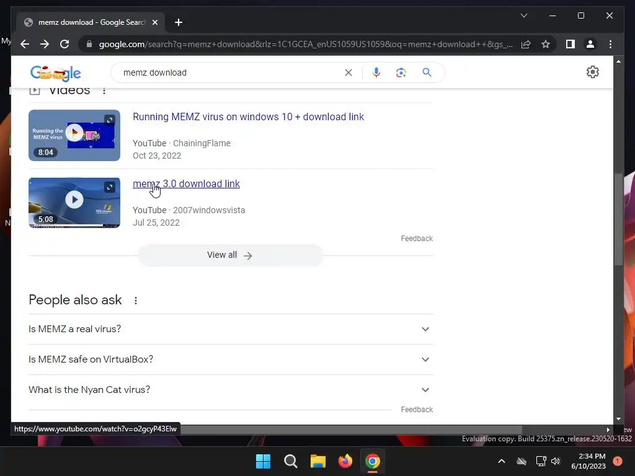Submit search with magnifier icon
Image resolution: width=635 pixels, height=476 pixels.
[x=427, y=73]
